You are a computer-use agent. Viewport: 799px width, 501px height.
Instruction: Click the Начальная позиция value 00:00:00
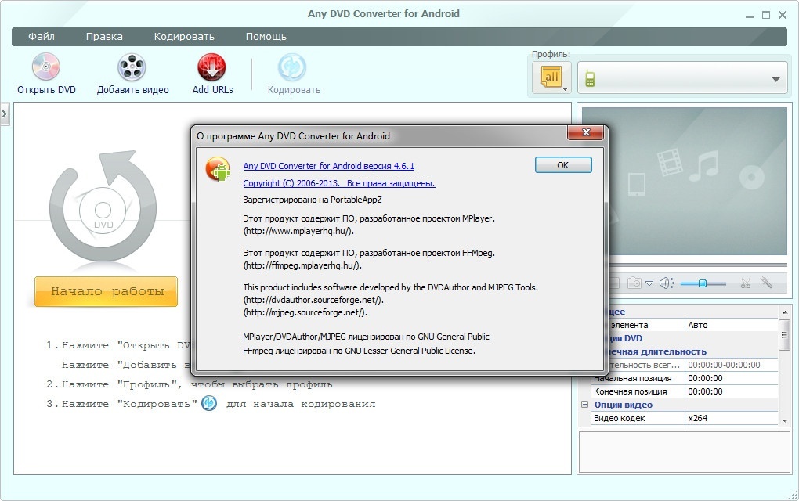pos(731,378)
